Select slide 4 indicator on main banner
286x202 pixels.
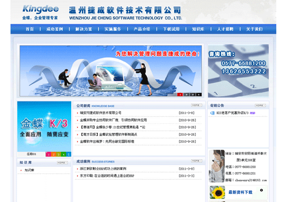pos(199,95)
